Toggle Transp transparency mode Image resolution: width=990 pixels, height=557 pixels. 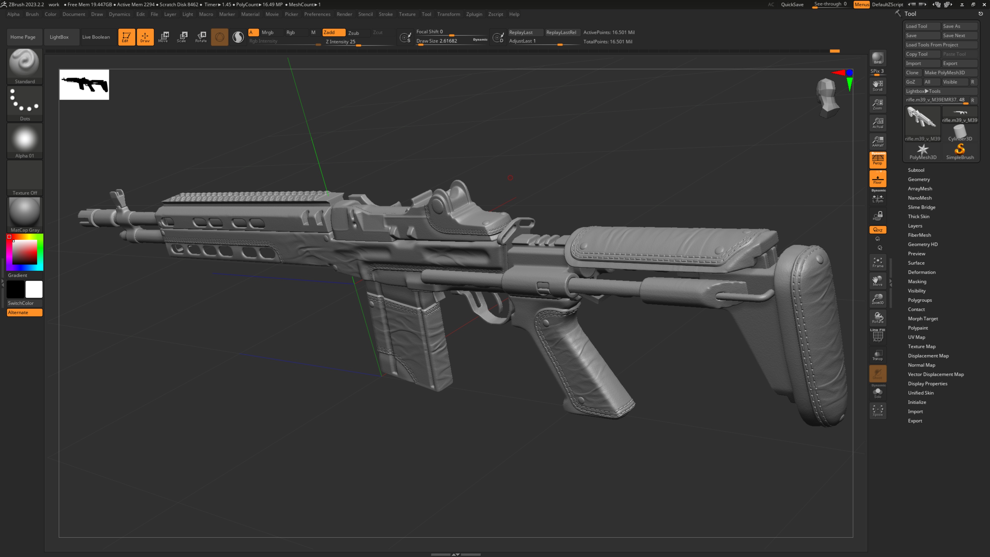[878, 355]
